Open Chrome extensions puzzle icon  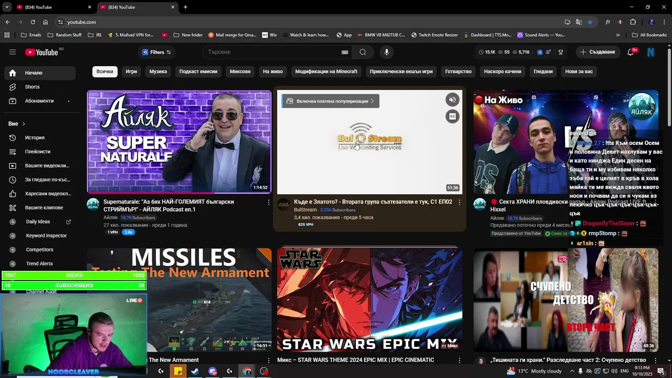pos(633,22)
